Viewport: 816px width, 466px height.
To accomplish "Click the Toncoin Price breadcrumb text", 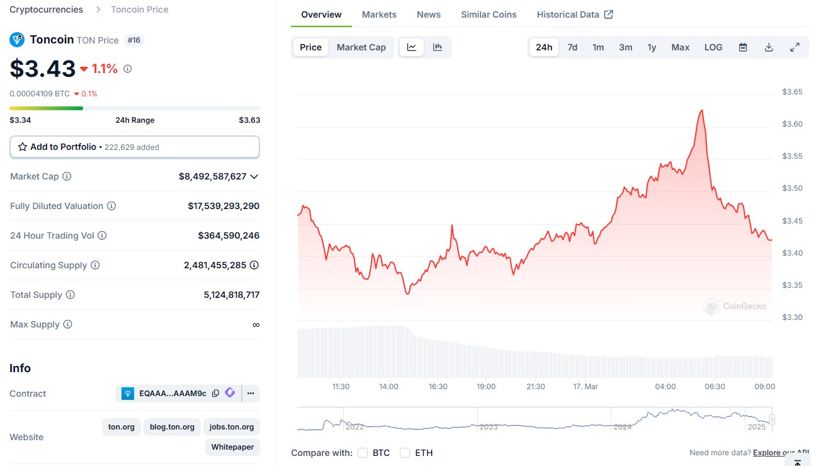I will coord(140,9).
